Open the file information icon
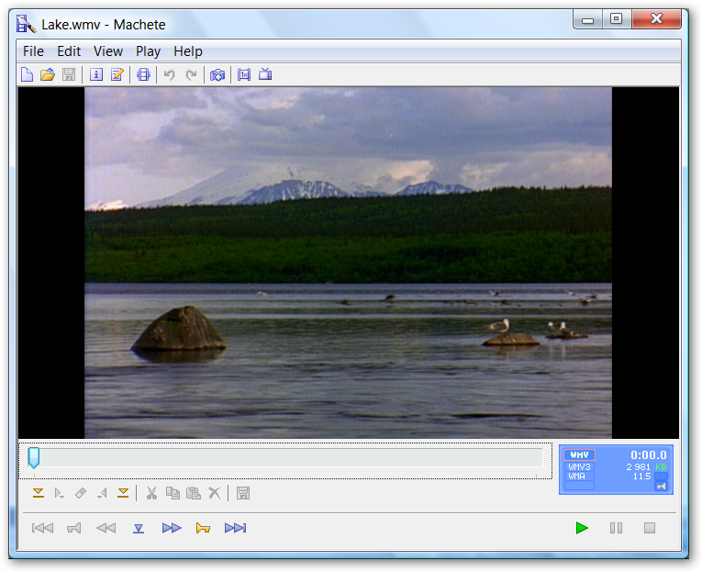 coord(96,74)
